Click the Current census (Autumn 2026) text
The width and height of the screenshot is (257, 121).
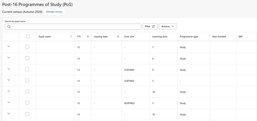click(22, 12)
